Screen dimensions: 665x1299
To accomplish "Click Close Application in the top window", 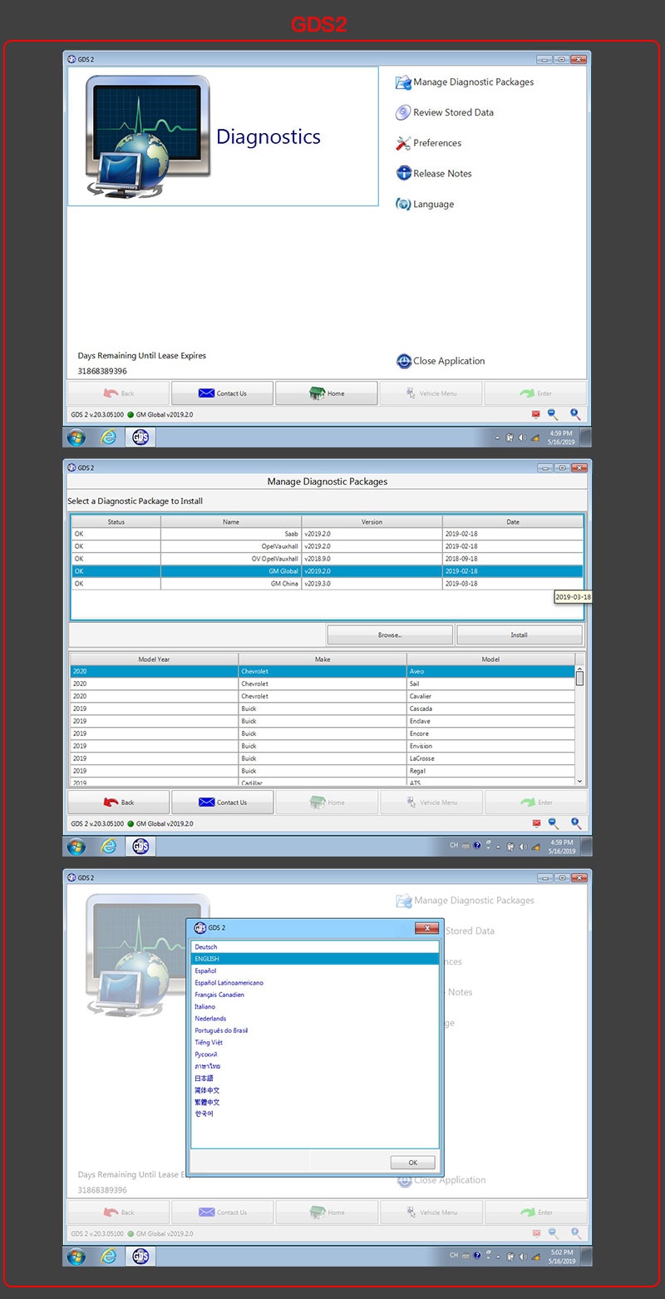I will pyautogui.click(x=441, y=361).
